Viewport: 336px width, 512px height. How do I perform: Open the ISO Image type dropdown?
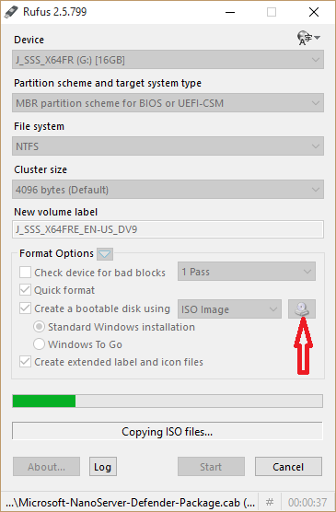click(x=229, y=308)
